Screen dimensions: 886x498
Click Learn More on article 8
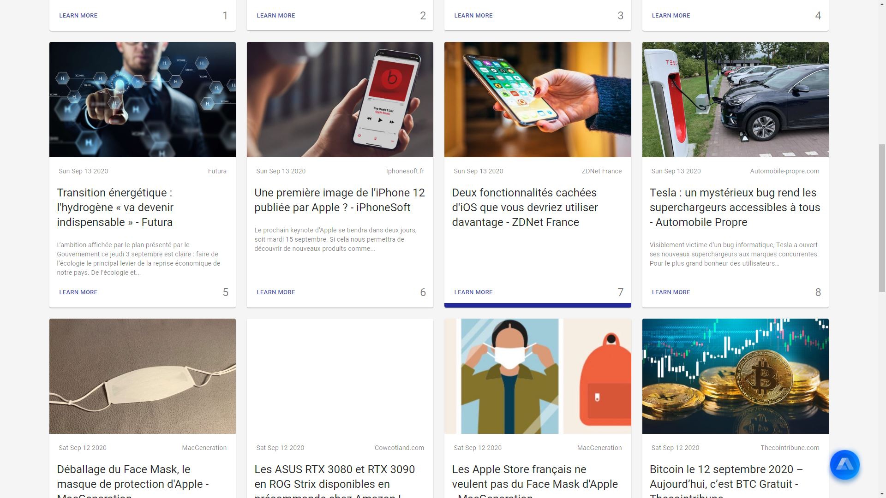(670, 292)
